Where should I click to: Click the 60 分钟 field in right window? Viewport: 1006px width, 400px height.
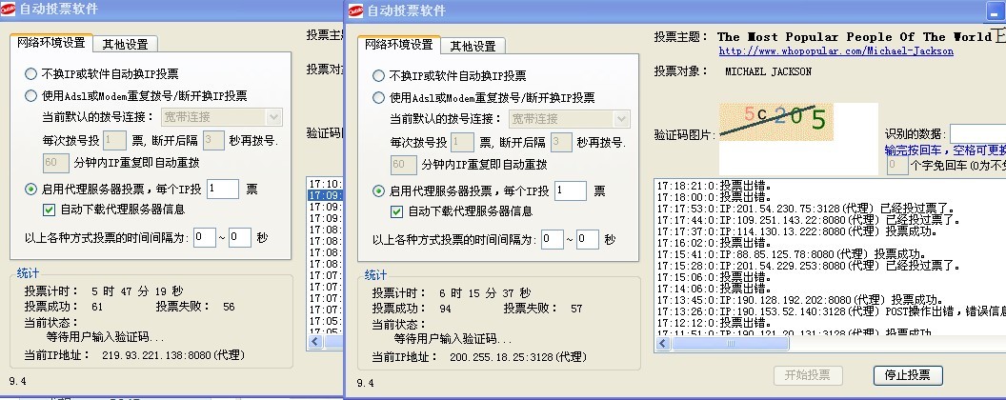pyautogui.click(x=404, y=165)
